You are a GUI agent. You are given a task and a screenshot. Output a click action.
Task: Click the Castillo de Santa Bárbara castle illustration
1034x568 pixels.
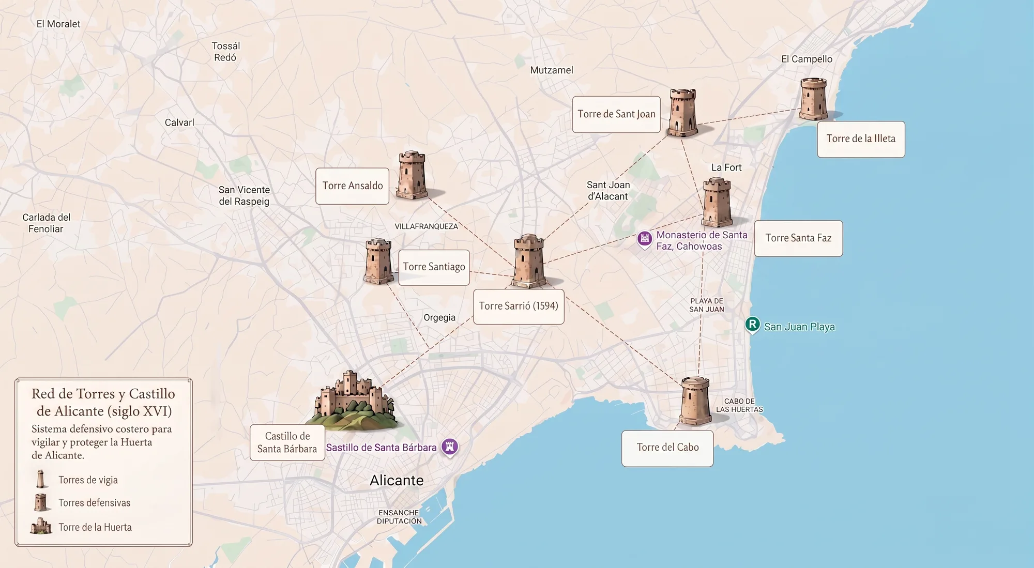(x=355, y=400)
